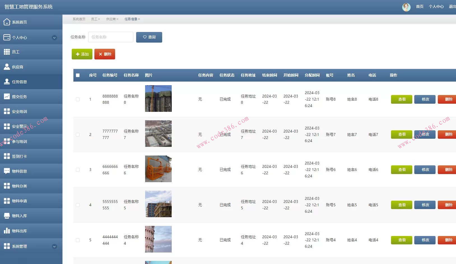Click the 物料入库 inbox icon

7,216
